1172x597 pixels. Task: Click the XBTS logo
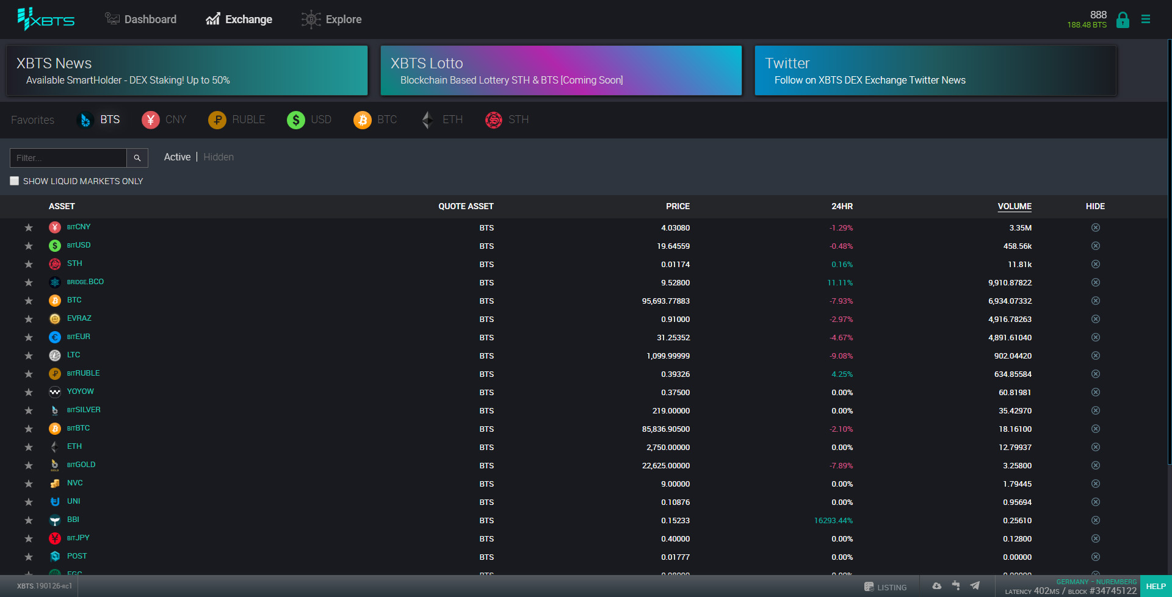pos(46,19)
